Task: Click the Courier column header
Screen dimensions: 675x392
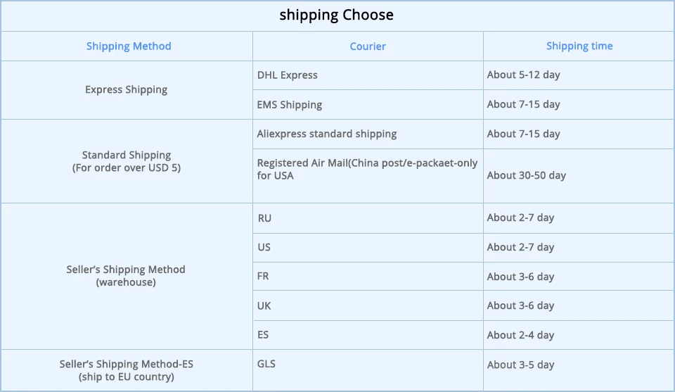Action: pos(368,46)
